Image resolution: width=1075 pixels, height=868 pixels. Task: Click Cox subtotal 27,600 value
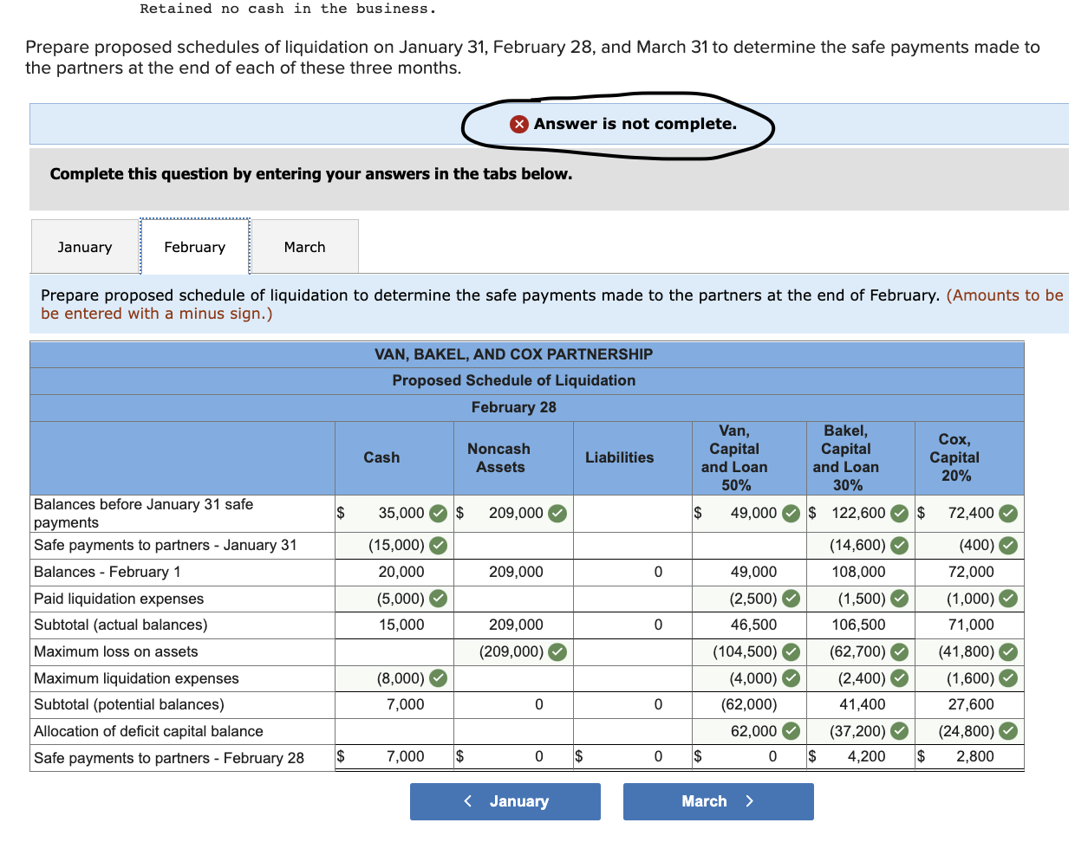tap(971, 704)
